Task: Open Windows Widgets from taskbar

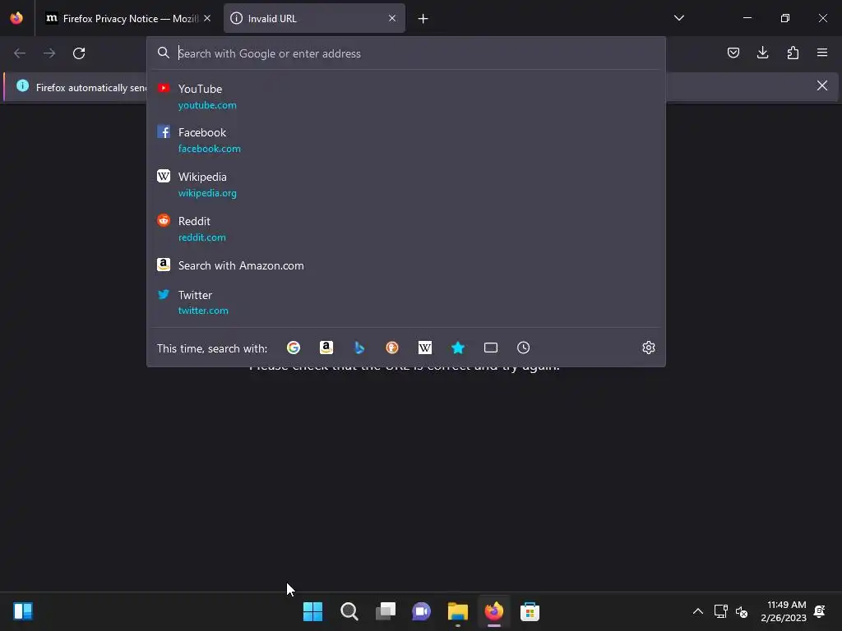Action: pos(23,611)
